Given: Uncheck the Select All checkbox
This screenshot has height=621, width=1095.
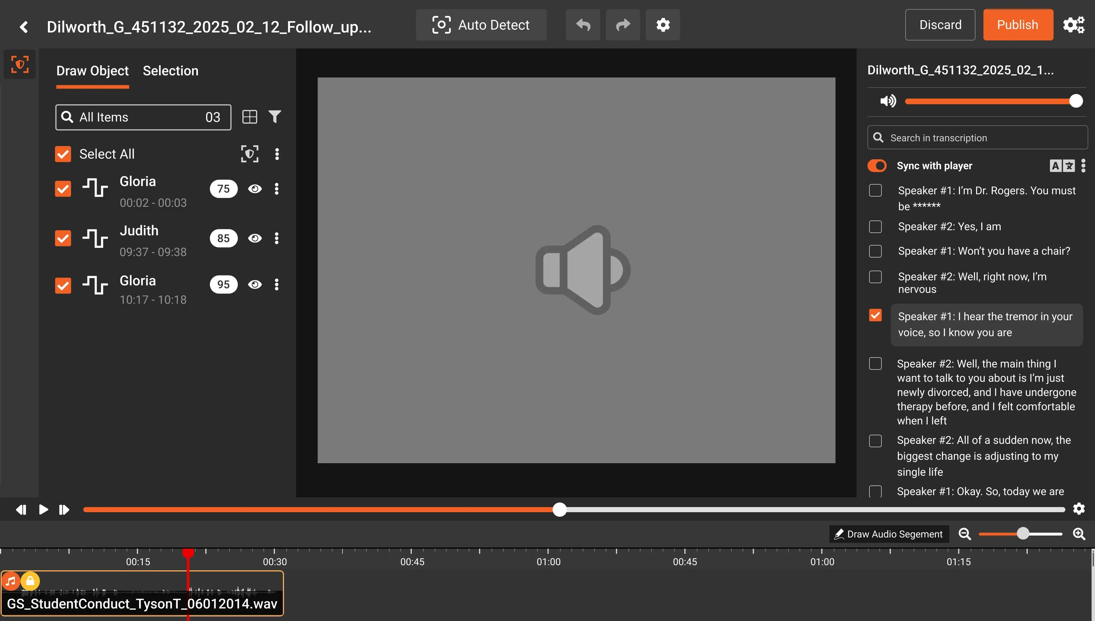Looking at the screenshot, I should (x=63, y=154).
